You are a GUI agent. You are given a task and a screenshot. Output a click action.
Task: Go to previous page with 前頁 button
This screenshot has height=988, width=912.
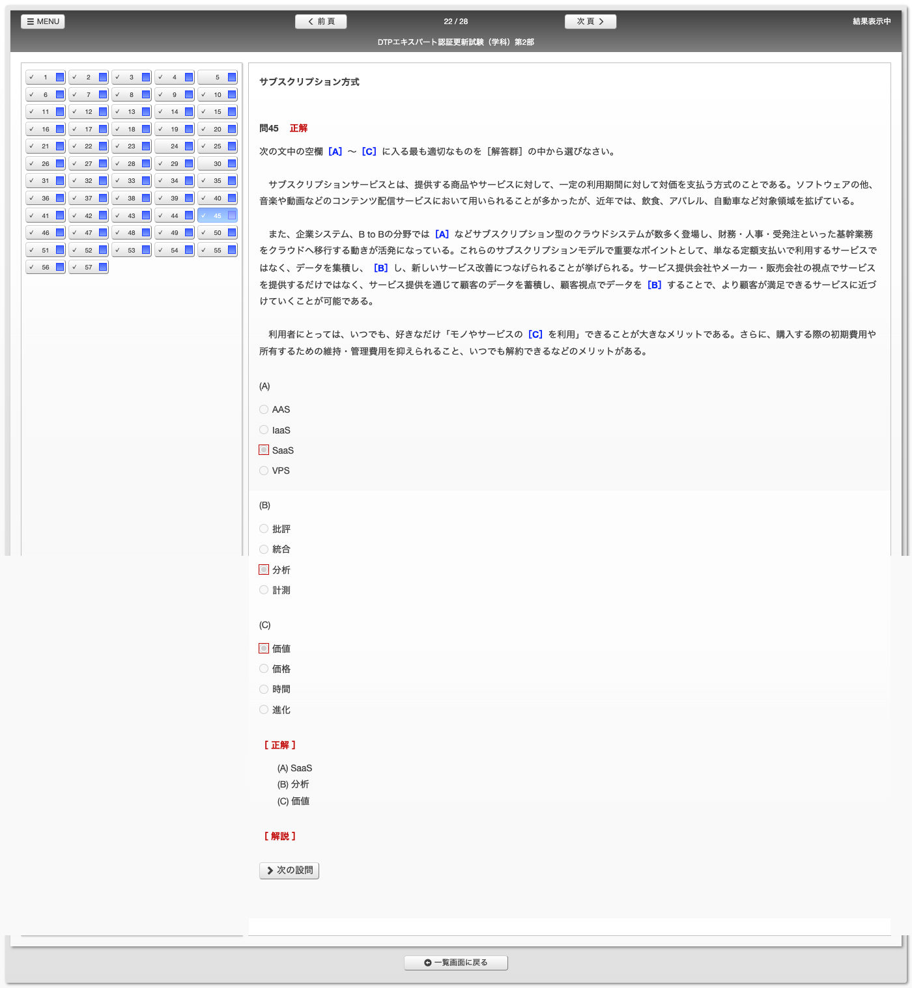[x=321, y=21]
